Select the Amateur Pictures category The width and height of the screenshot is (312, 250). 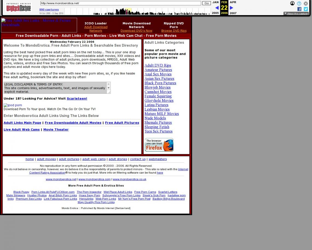(x=158, y=70)
